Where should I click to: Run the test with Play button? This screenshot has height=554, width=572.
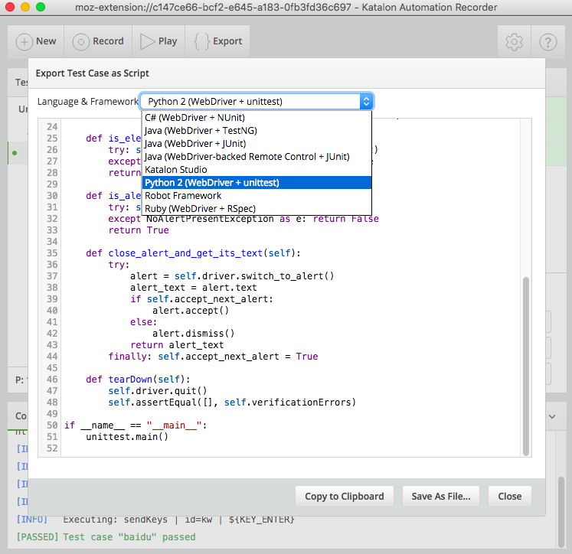[159, 41]
